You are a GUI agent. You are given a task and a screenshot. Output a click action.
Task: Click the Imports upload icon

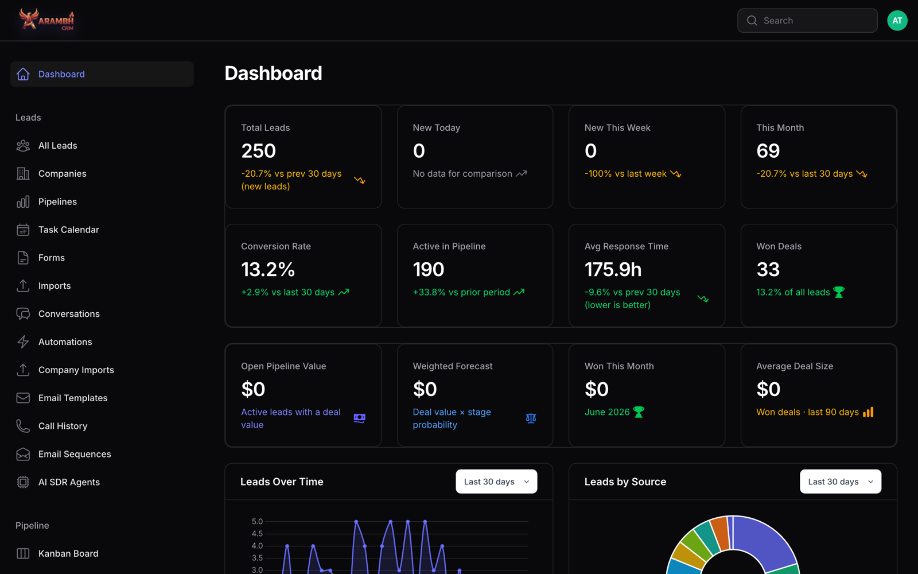tap(23, 286)
